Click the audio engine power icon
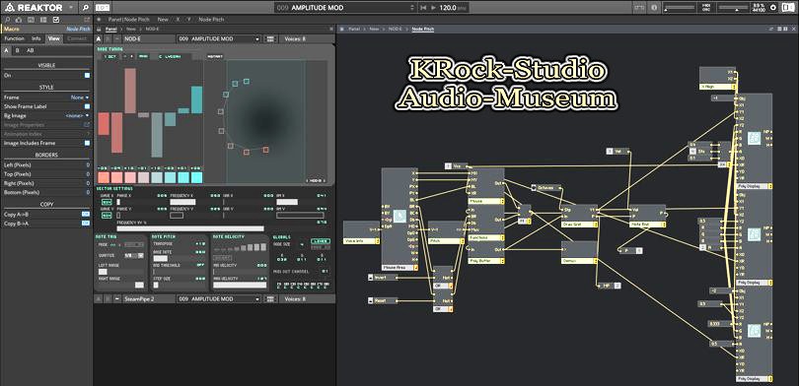Image resolution: width=799 pixels, height=386 pixels. pyautogui.click(x=773, y=8)
